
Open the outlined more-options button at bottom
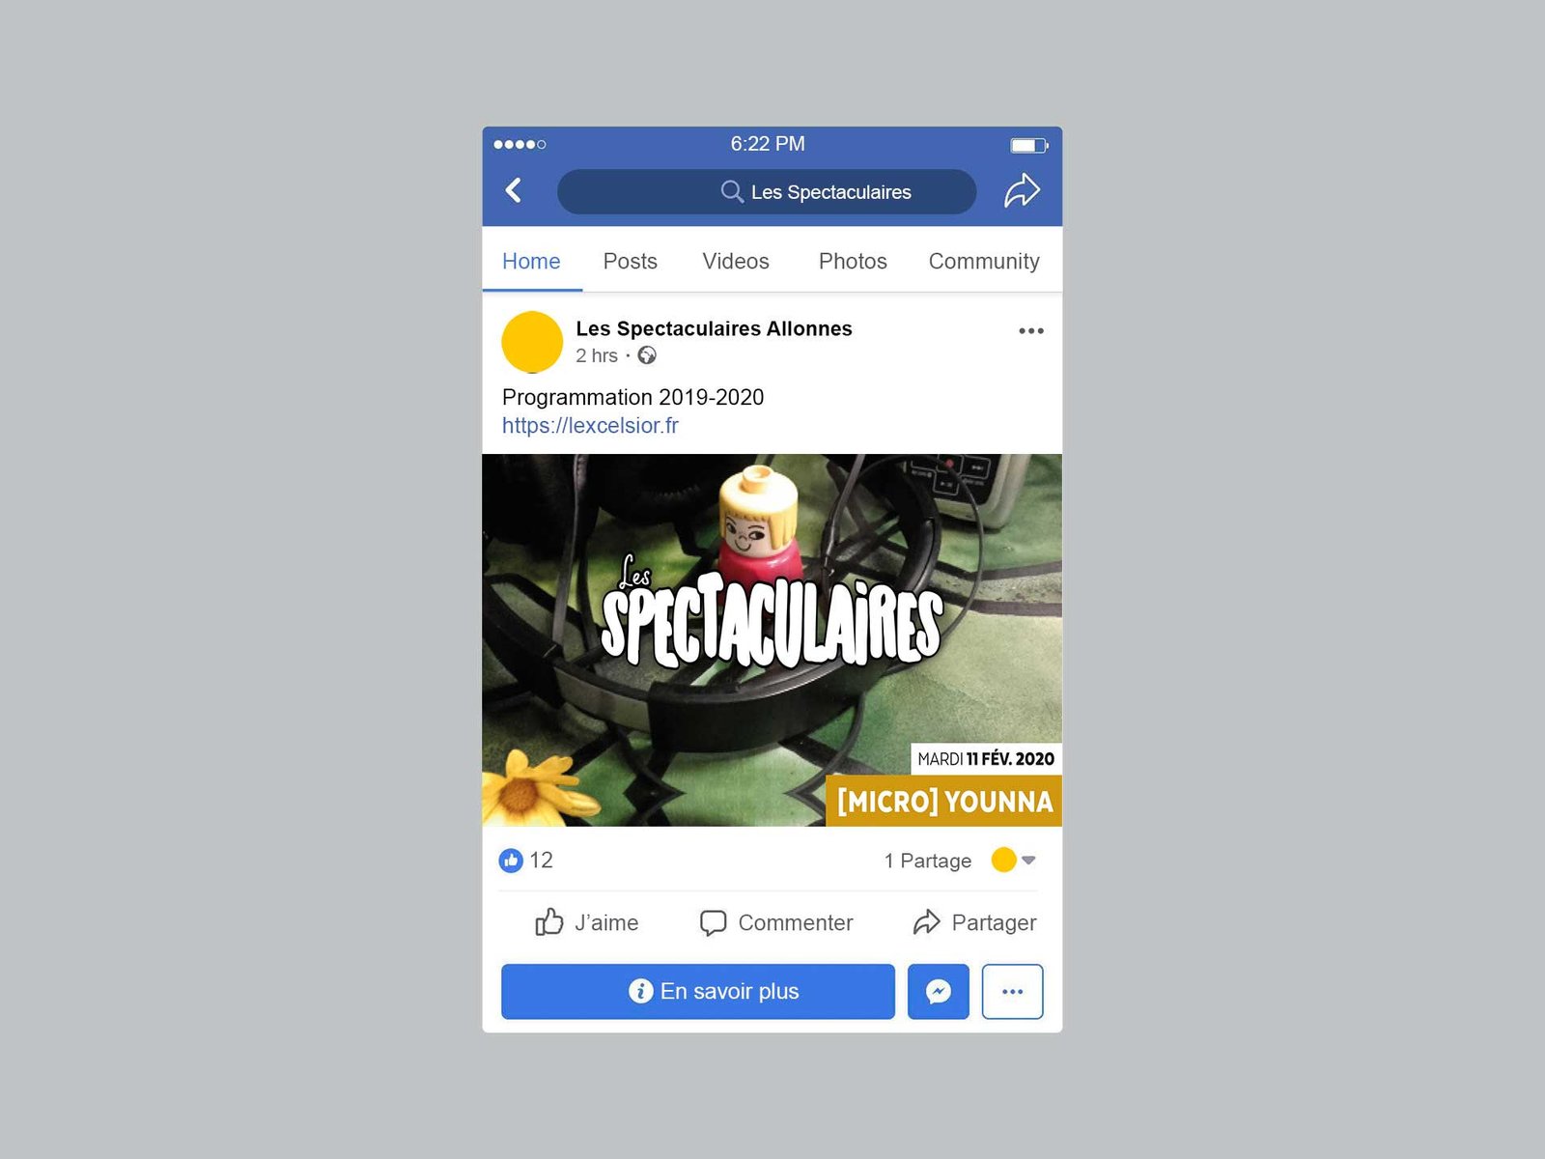pyautogui.click(x=1012, y=991)
